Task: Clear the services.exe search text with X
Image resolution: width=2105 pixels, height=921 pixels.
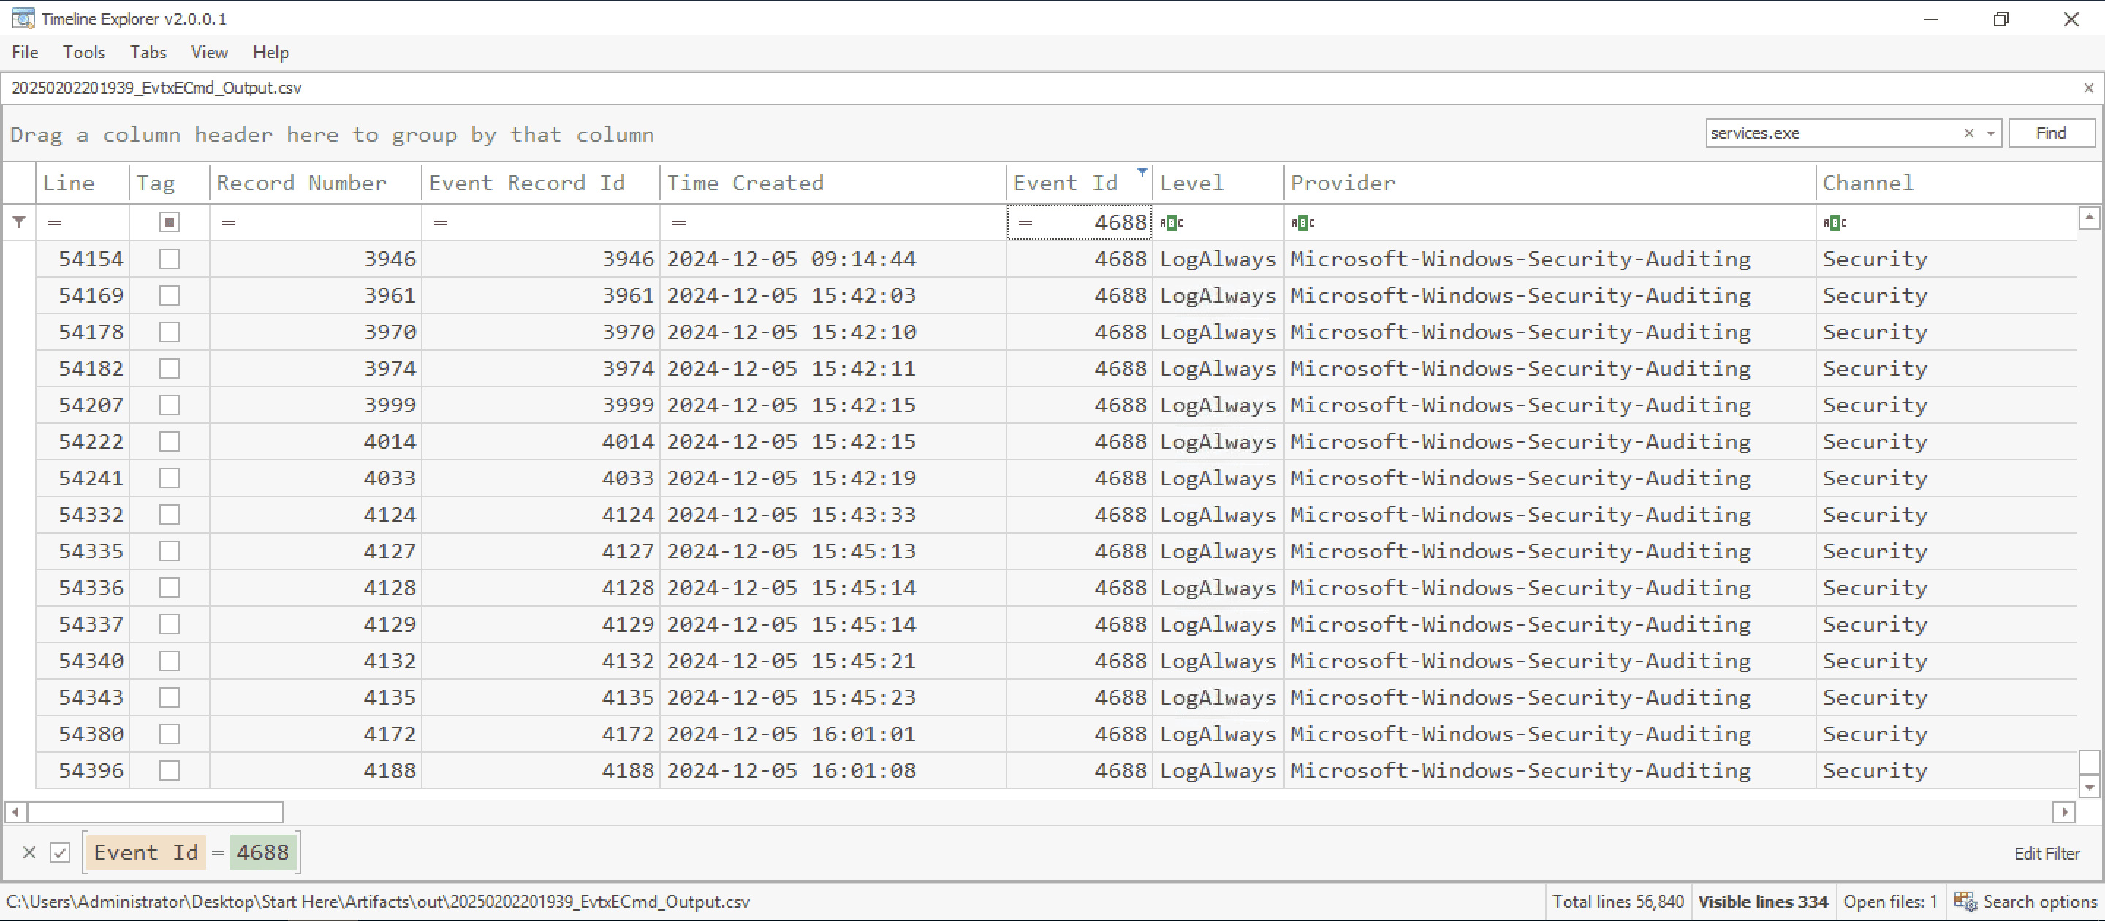Action: [x=1968, y=133]
